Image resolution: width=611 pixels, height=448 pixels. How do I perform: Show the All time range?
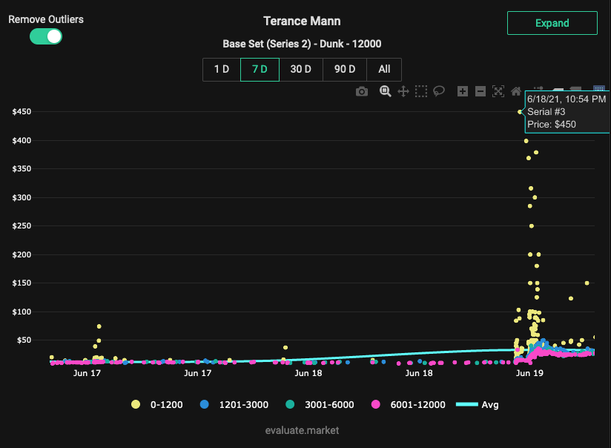point(384,70)
